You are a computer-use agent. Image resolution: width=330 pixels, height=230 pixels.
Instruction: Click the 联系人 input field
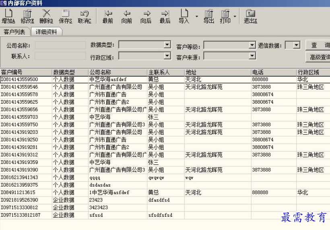[60, 56]
